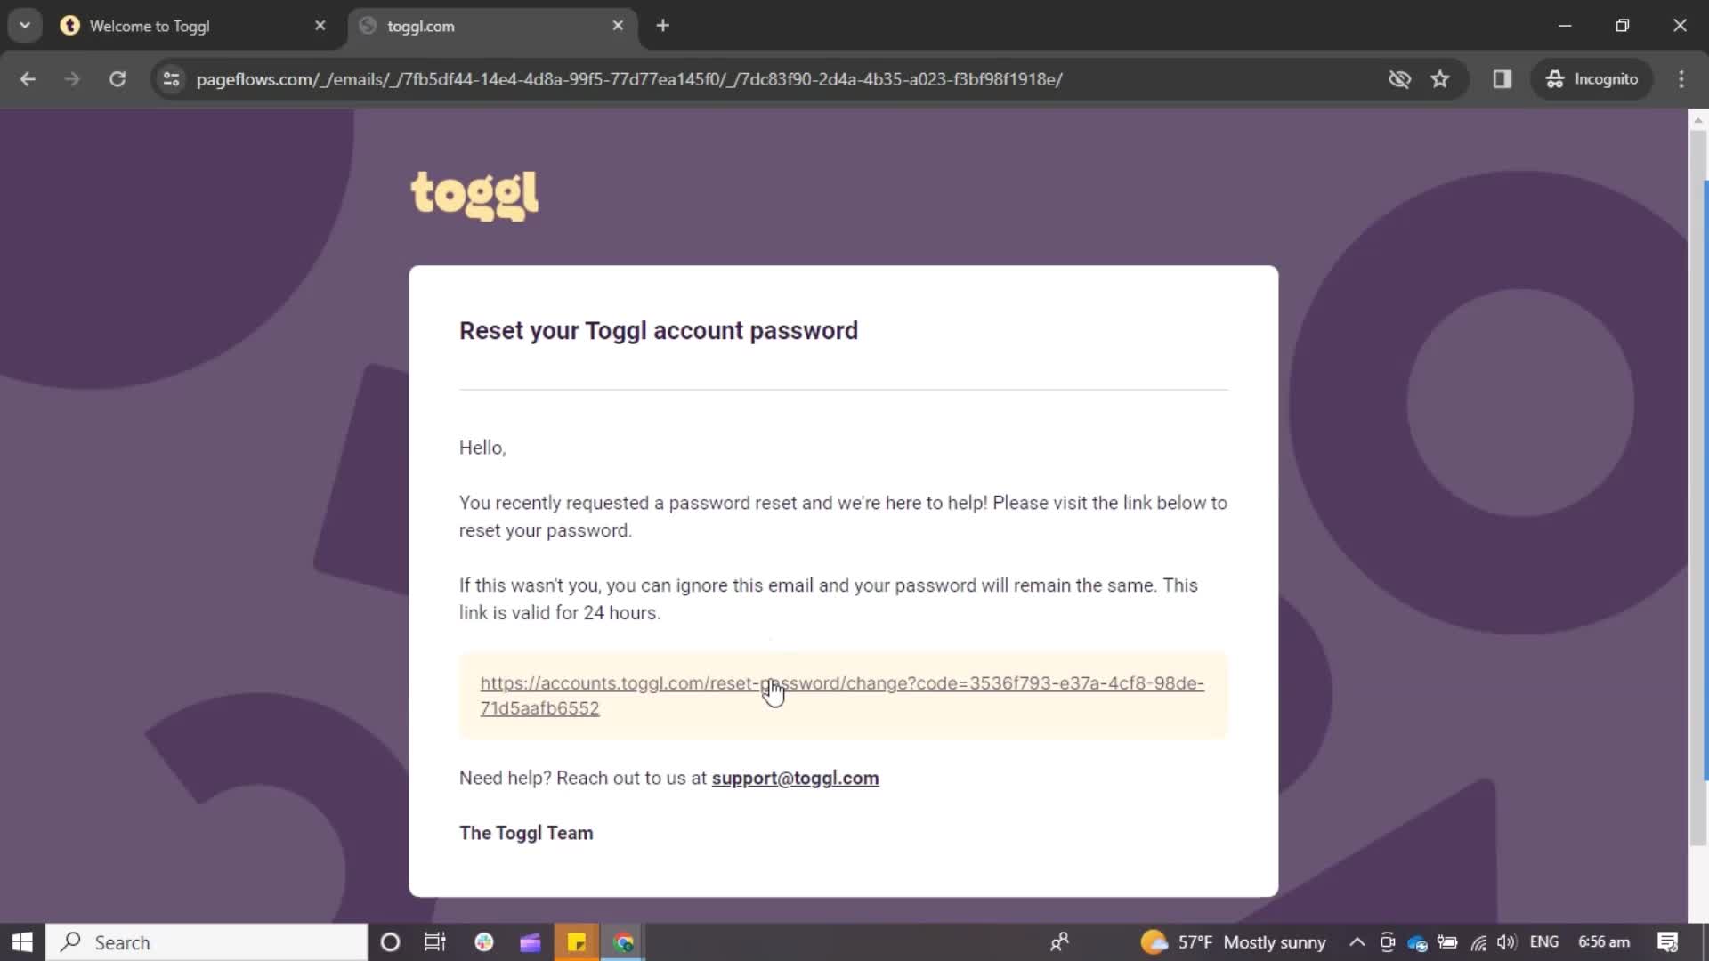Toggle the visibility eye icon in address bar

click(1399, 78)
